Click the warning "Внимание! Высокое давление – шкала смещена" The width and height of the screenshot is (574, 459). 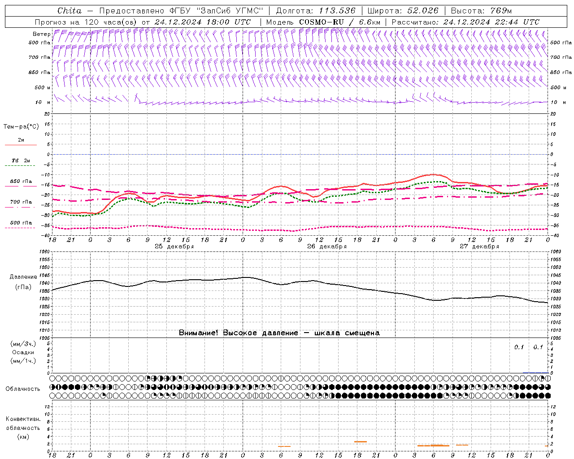click(x=279, y=333)
